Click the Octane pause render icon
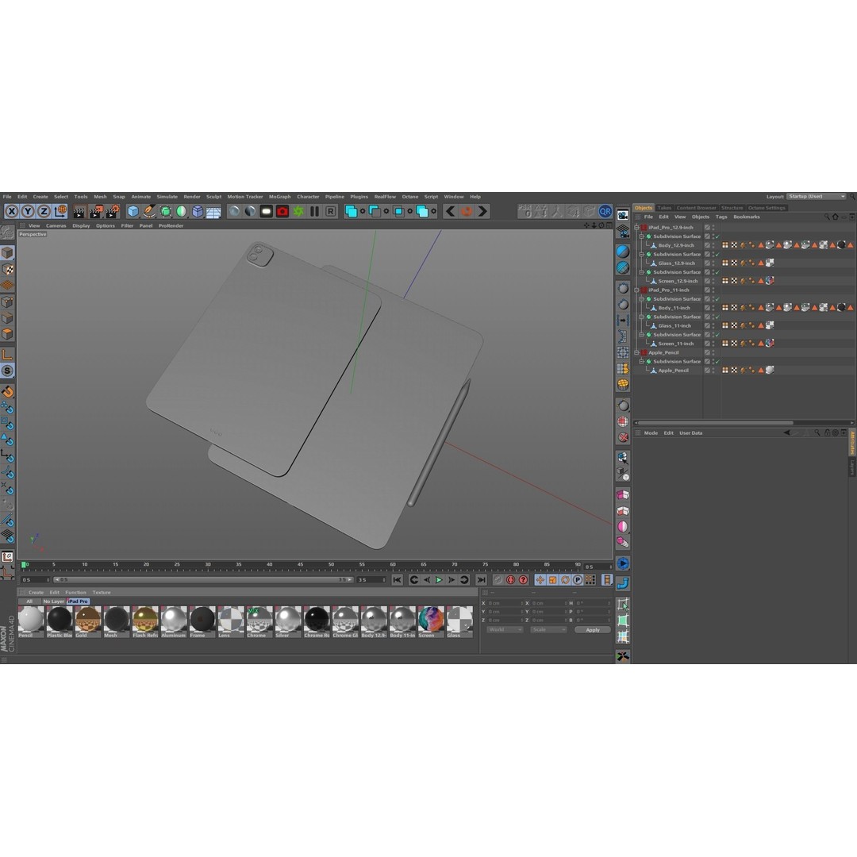 pos(314,212)
